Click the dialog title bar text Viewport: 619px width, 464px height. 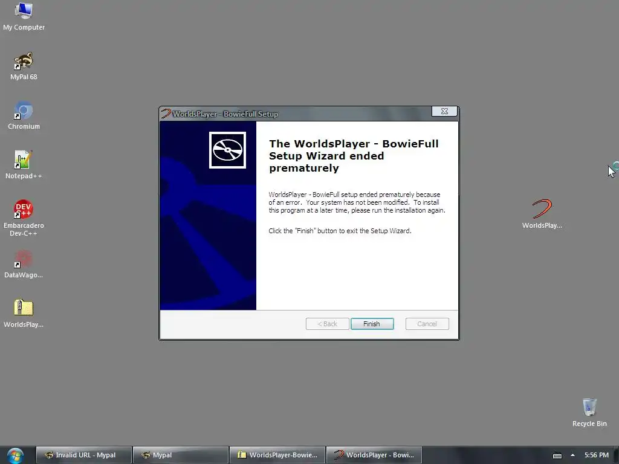click(225, 114)
